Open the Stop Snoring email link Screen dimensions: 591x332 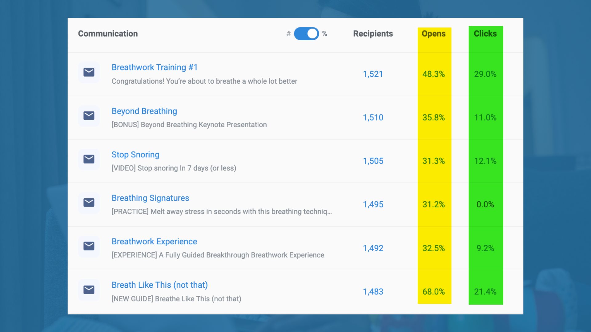coord(135,155)
